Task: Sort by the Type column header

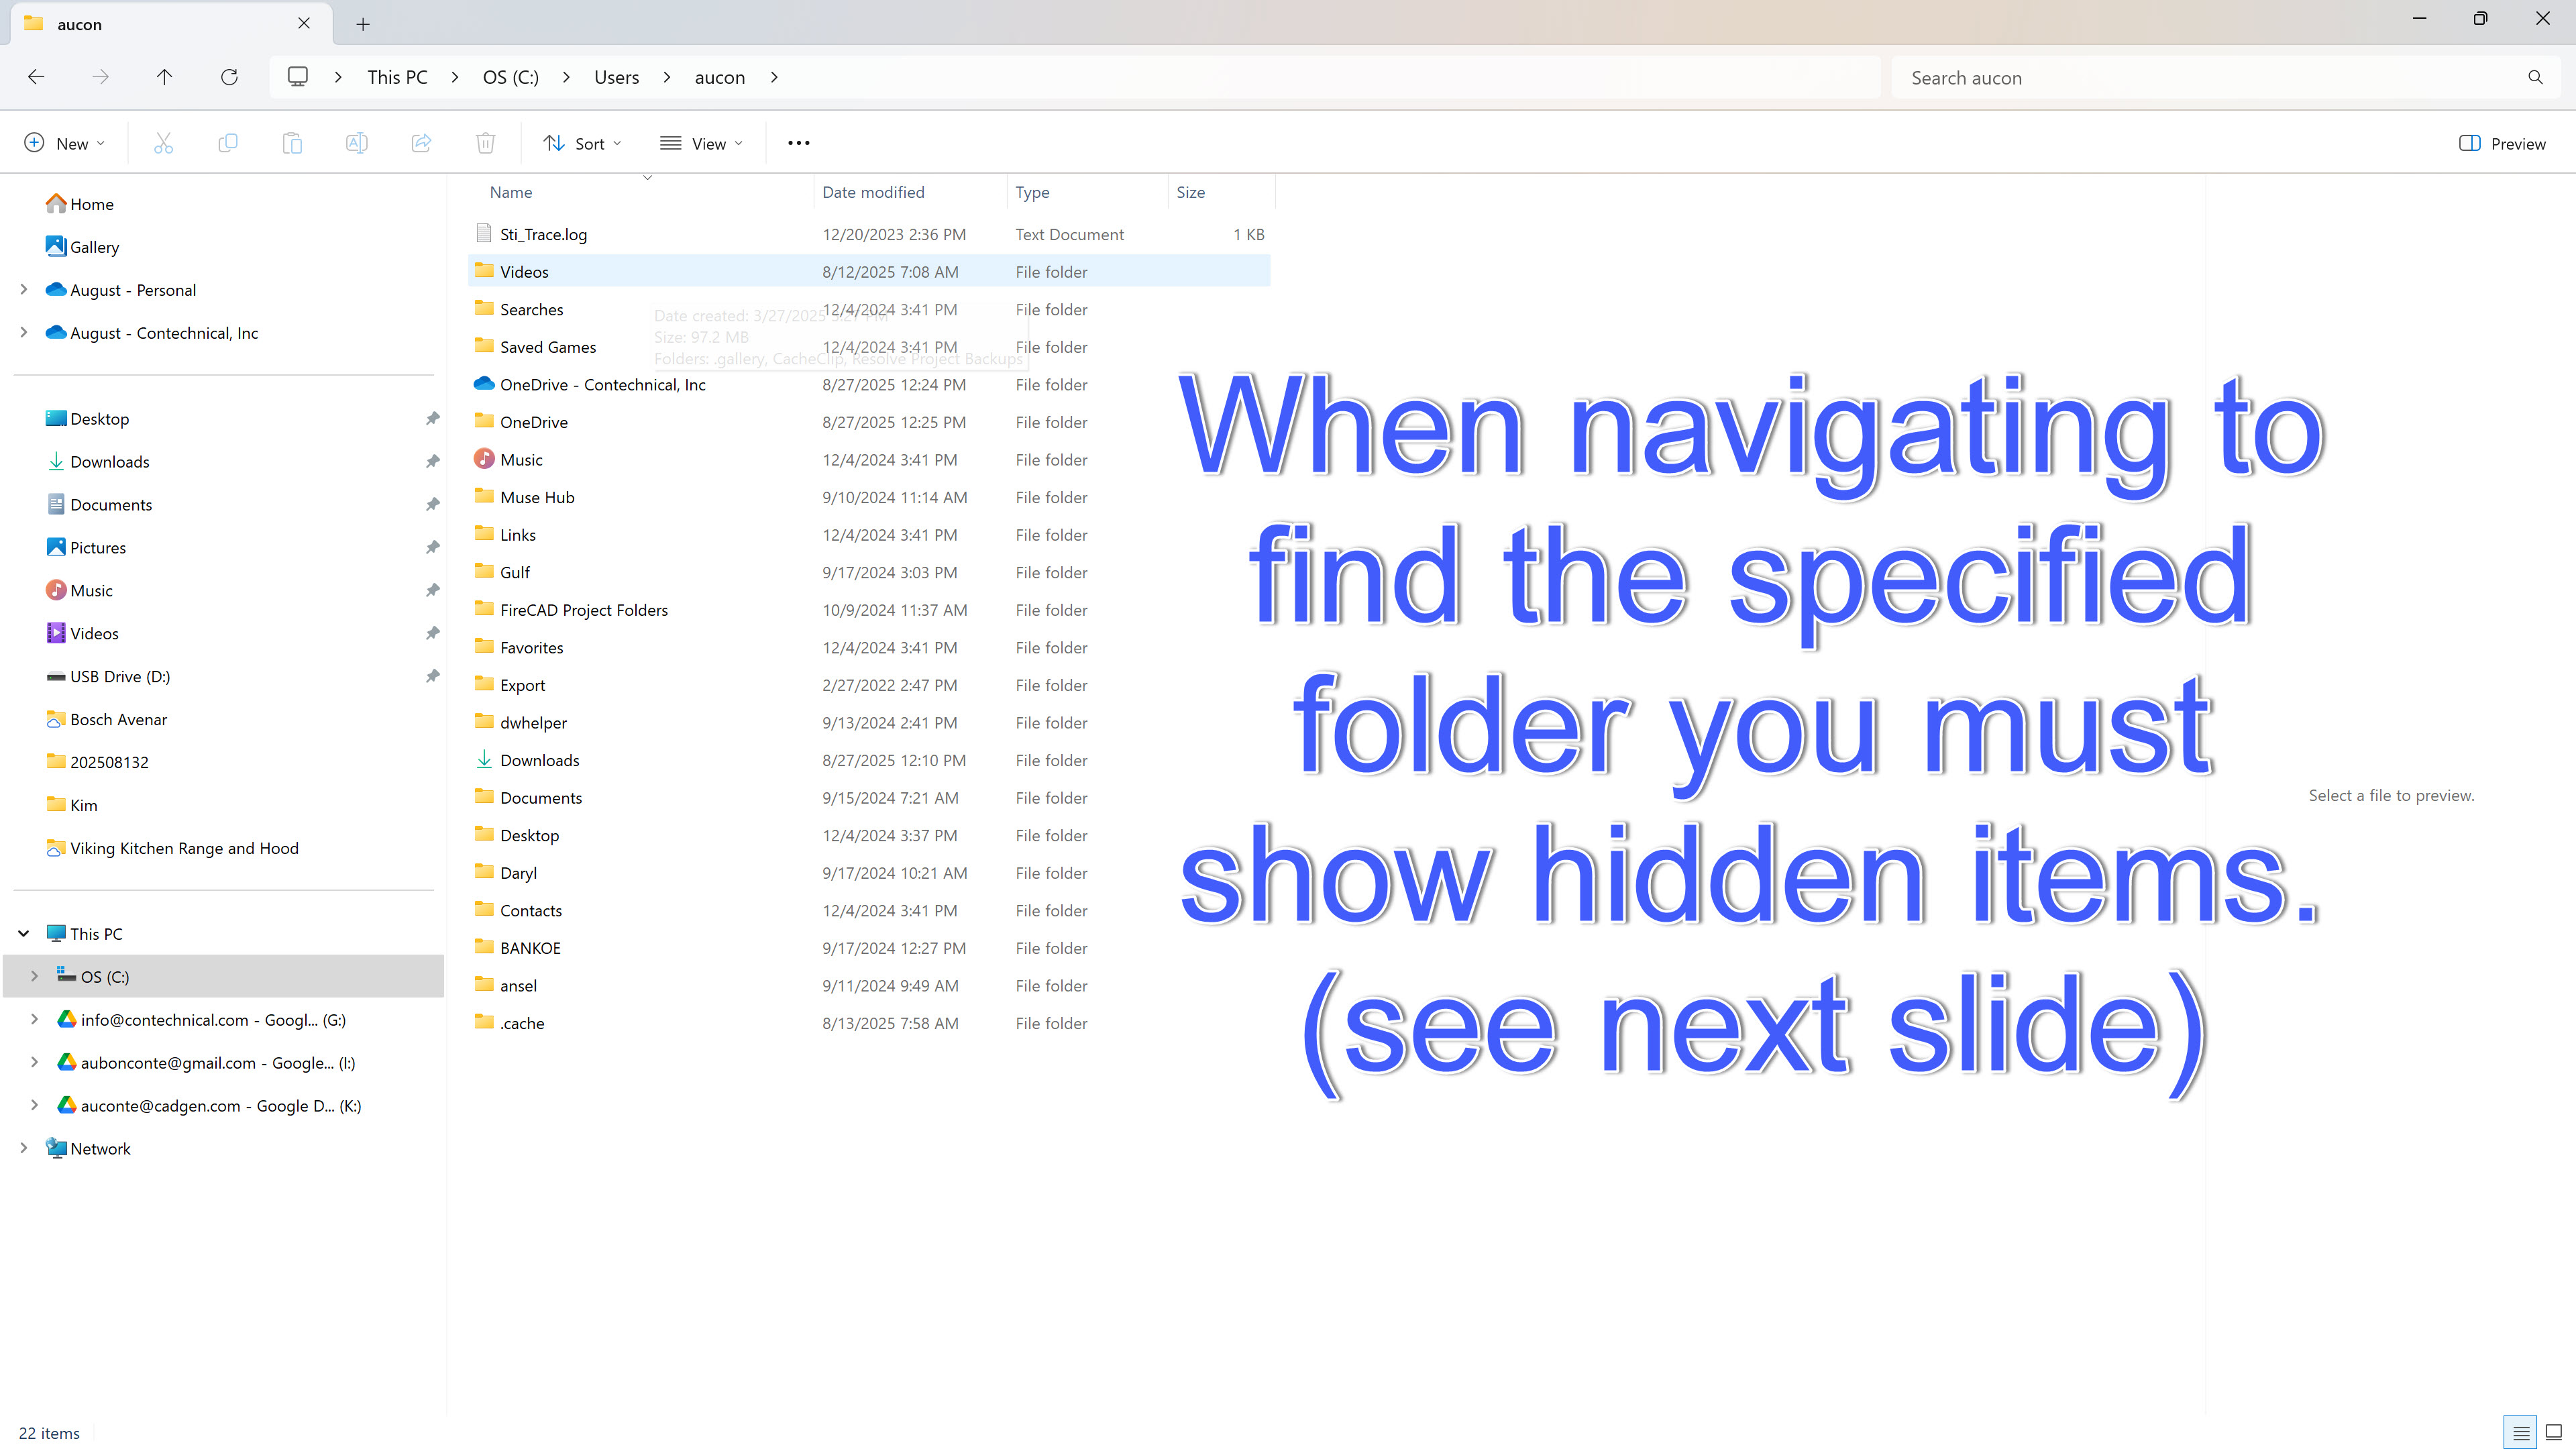Action: point(1088,192)
